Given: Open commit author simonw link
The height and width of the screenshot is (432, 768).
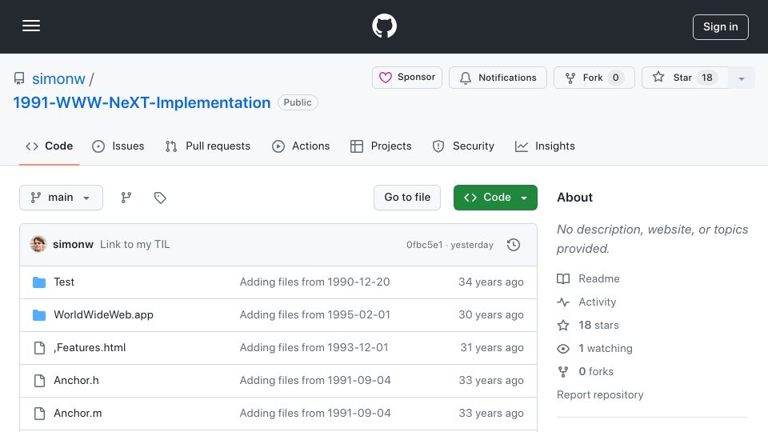Looking at the screenshot, I should (x=73, y=245).
